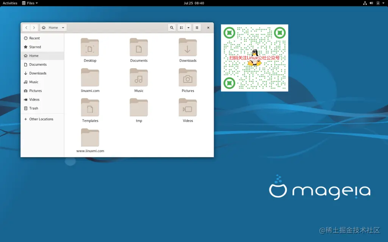This screenshot has width=388, height=242.
Task: Open the search magnifier in Files
Action: (172, 28)
